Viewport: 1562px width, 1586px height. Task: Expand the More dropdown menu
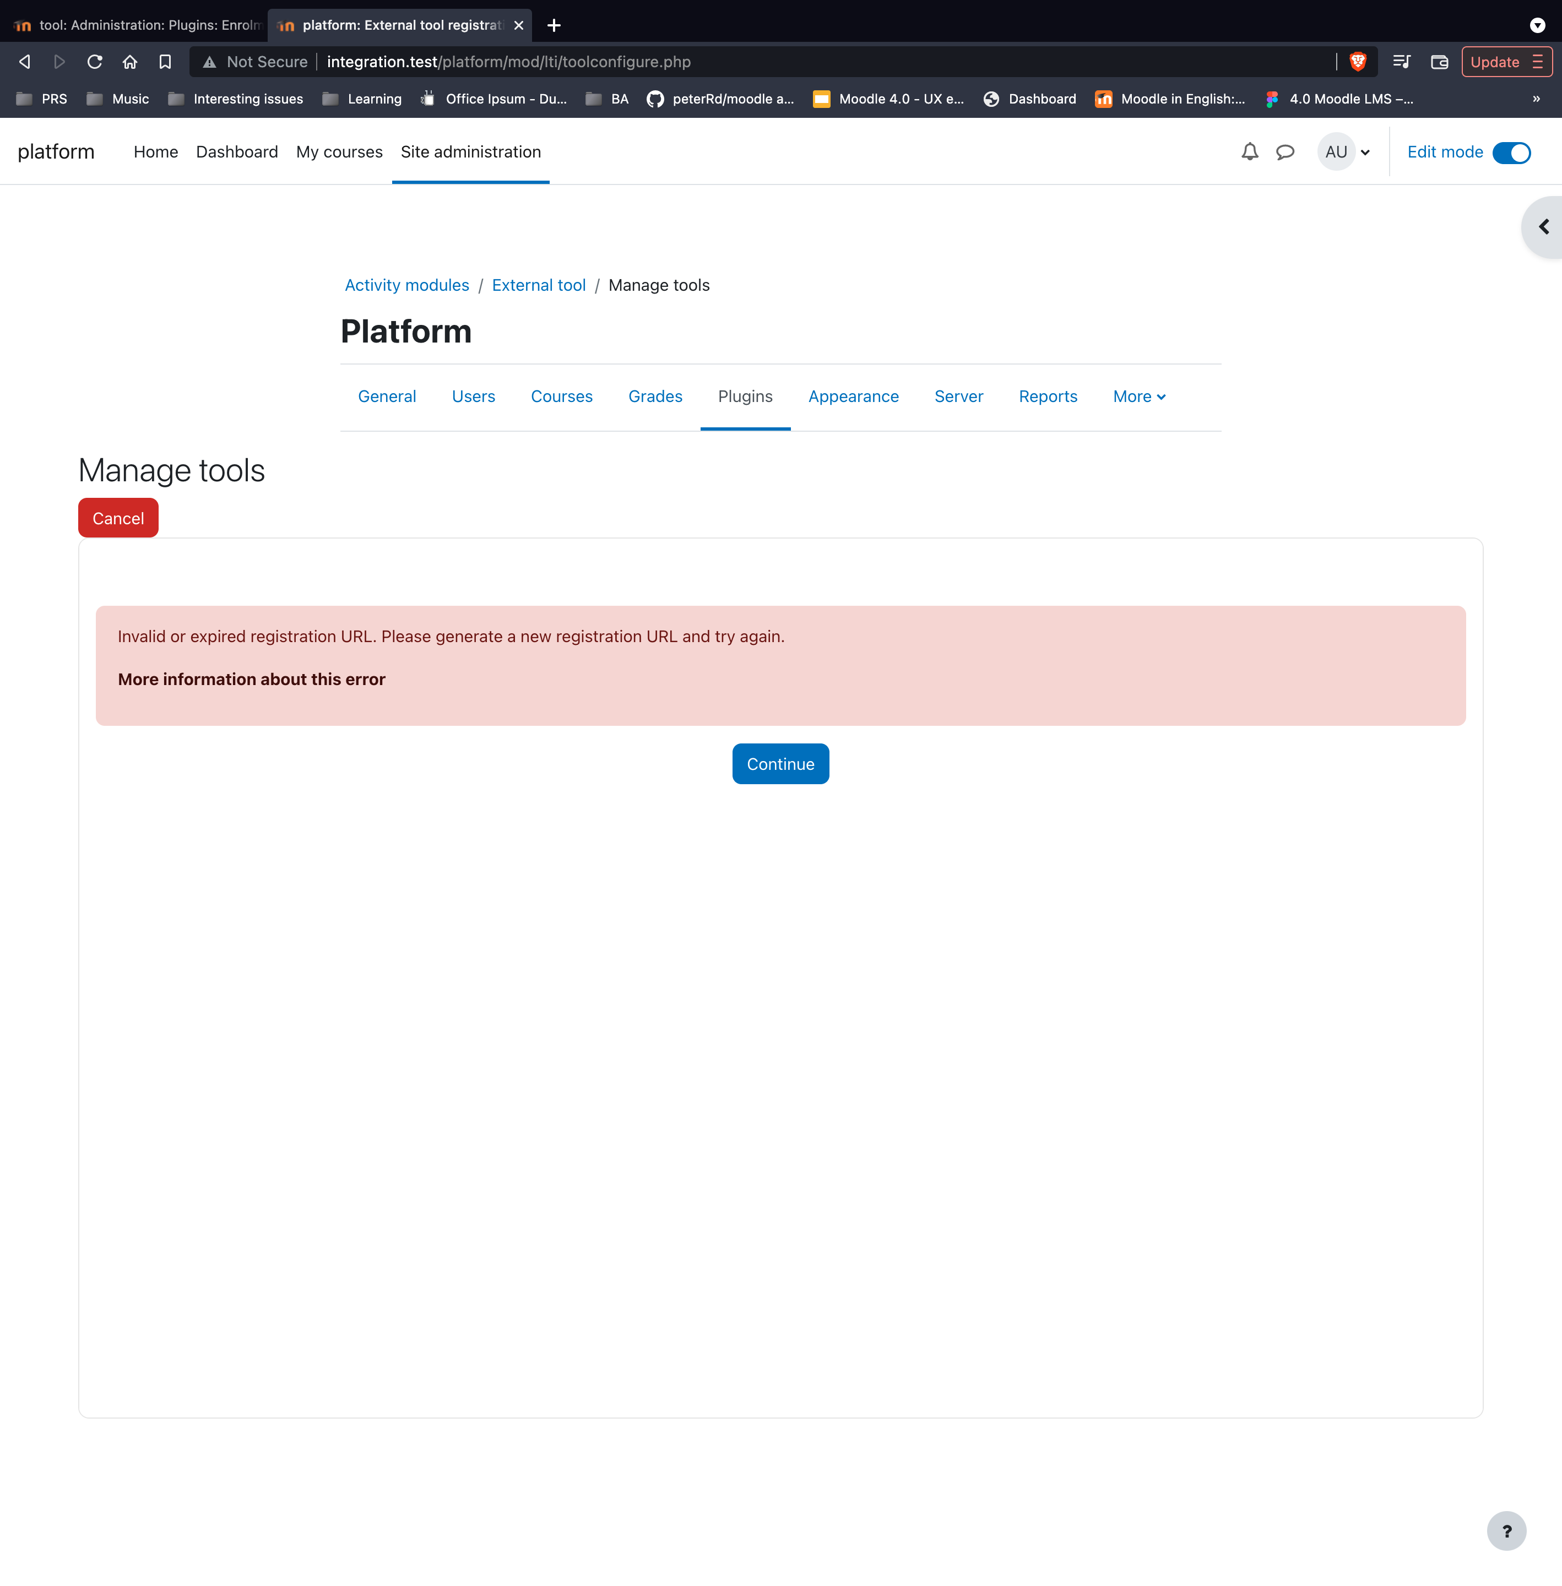coord(1138,396)
